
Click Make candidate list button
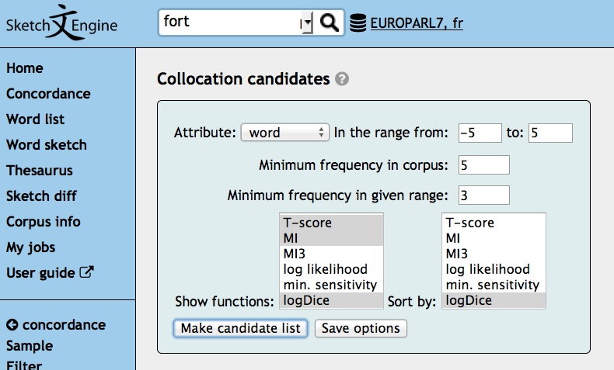click(x=240, y=328)
